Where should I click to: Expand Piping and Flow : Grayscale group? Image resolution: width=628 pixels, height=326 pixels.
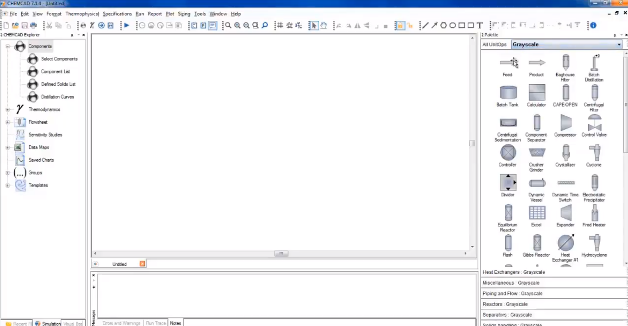(x=554, y=294)
